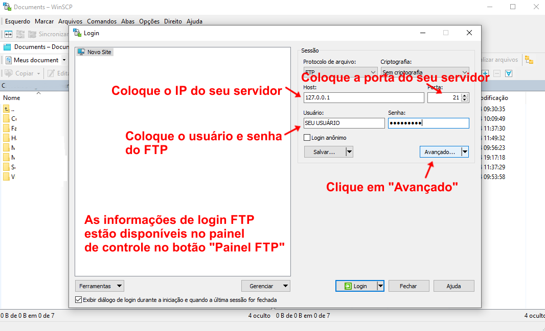Click the Sincronizar toolbar button

click(x=48, y=34)
